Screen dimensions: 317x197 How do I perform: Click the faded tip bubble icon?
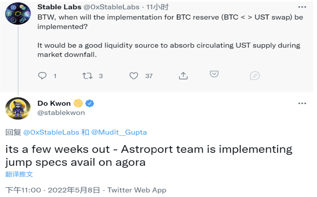click(x=255, y=76)
